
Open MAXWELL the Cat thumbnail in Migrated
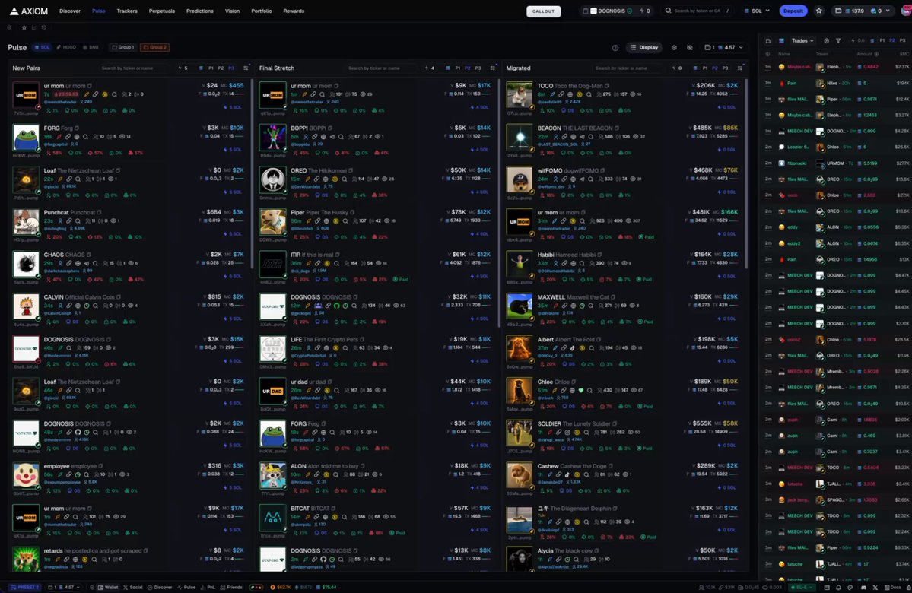coord(520,306)
